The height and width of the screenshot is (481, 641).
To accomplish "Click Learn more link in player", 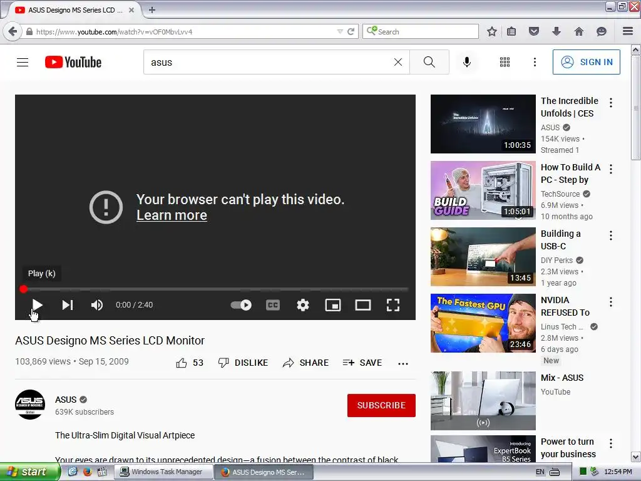I will 172,215.
